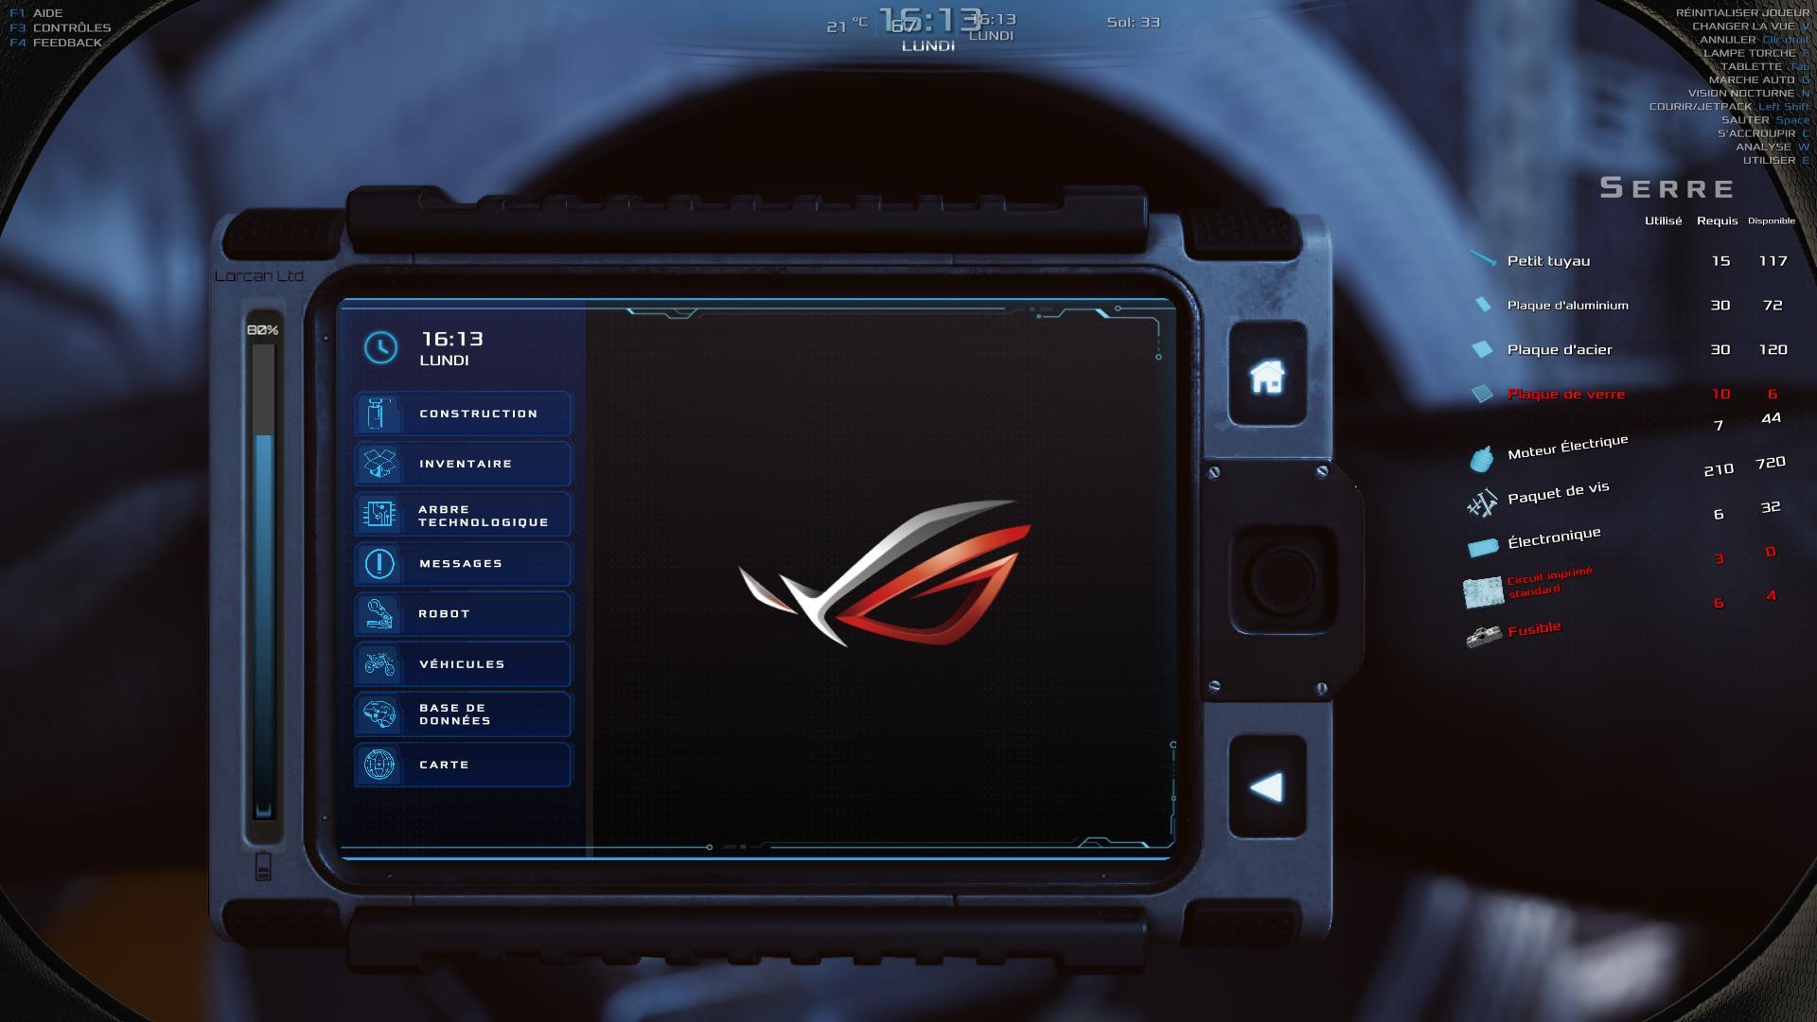The width and height of the screenshot is (1817, 1022).
Task: Click the red 'Plaque de verre' label
Action: pyautogui.click(x=1565, y=395)
